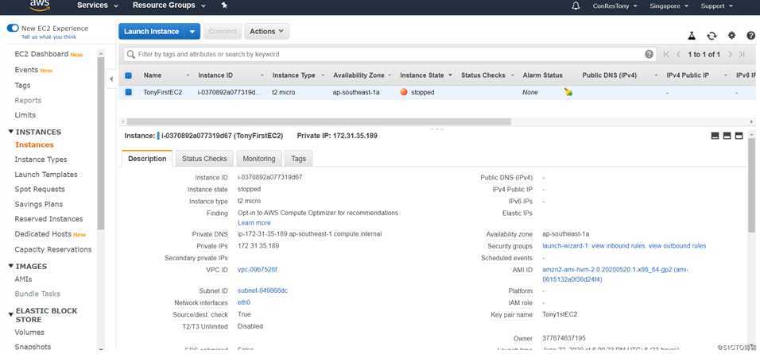This screenshot has height=354, width=760.
Task: Refresh the instances list
Action: click(x=712, y=36)
